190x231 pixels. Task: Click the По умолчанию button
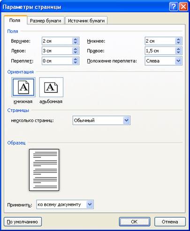[23, 222]
